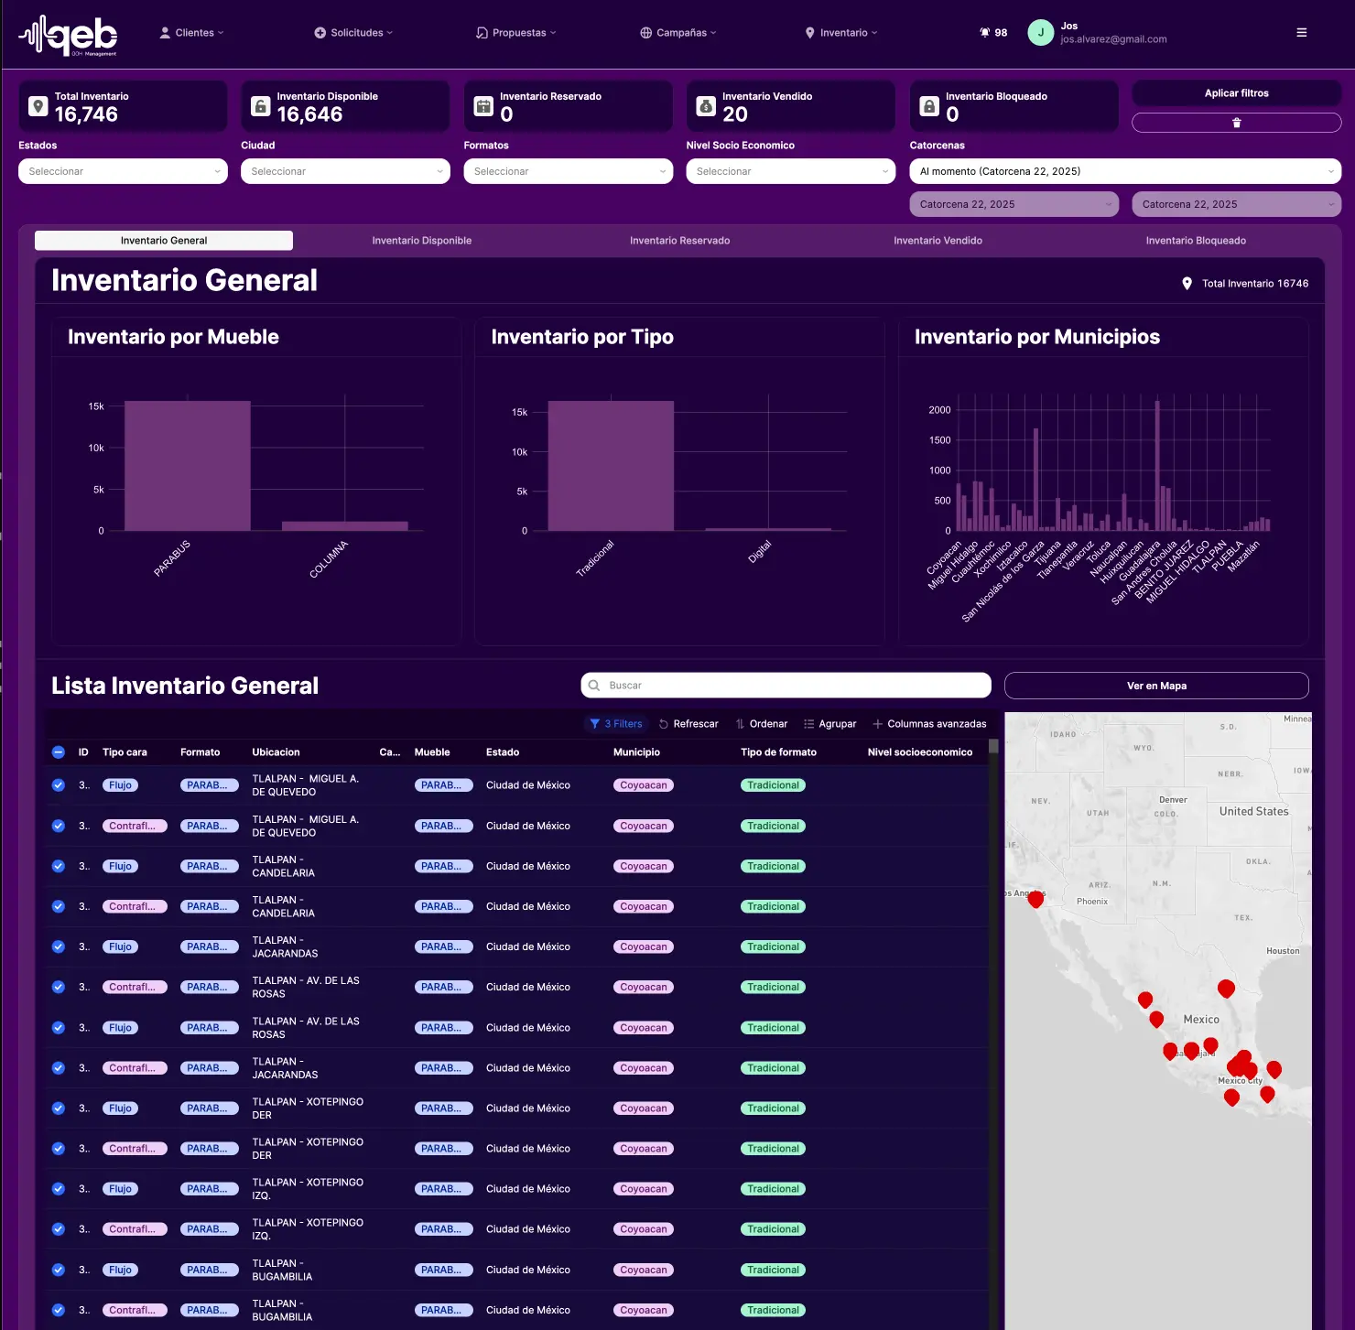Open the hamburger menu in the header
The image size is (1355, 1330).
pos(1301,33)
